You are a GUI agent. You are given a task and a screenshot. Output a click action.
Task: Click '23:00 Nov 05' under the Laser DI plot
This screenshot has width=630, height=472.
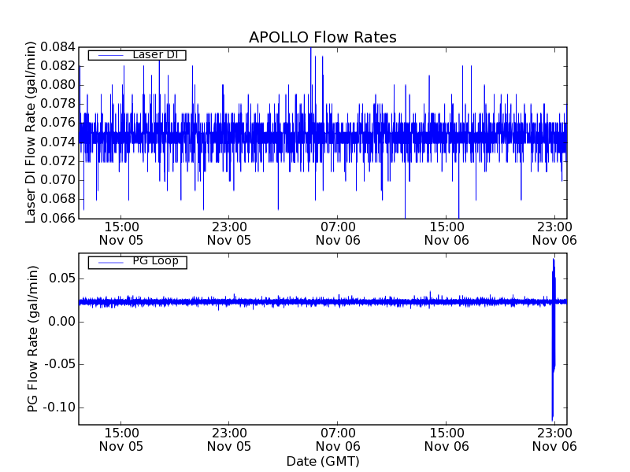[x=229, y=234]
